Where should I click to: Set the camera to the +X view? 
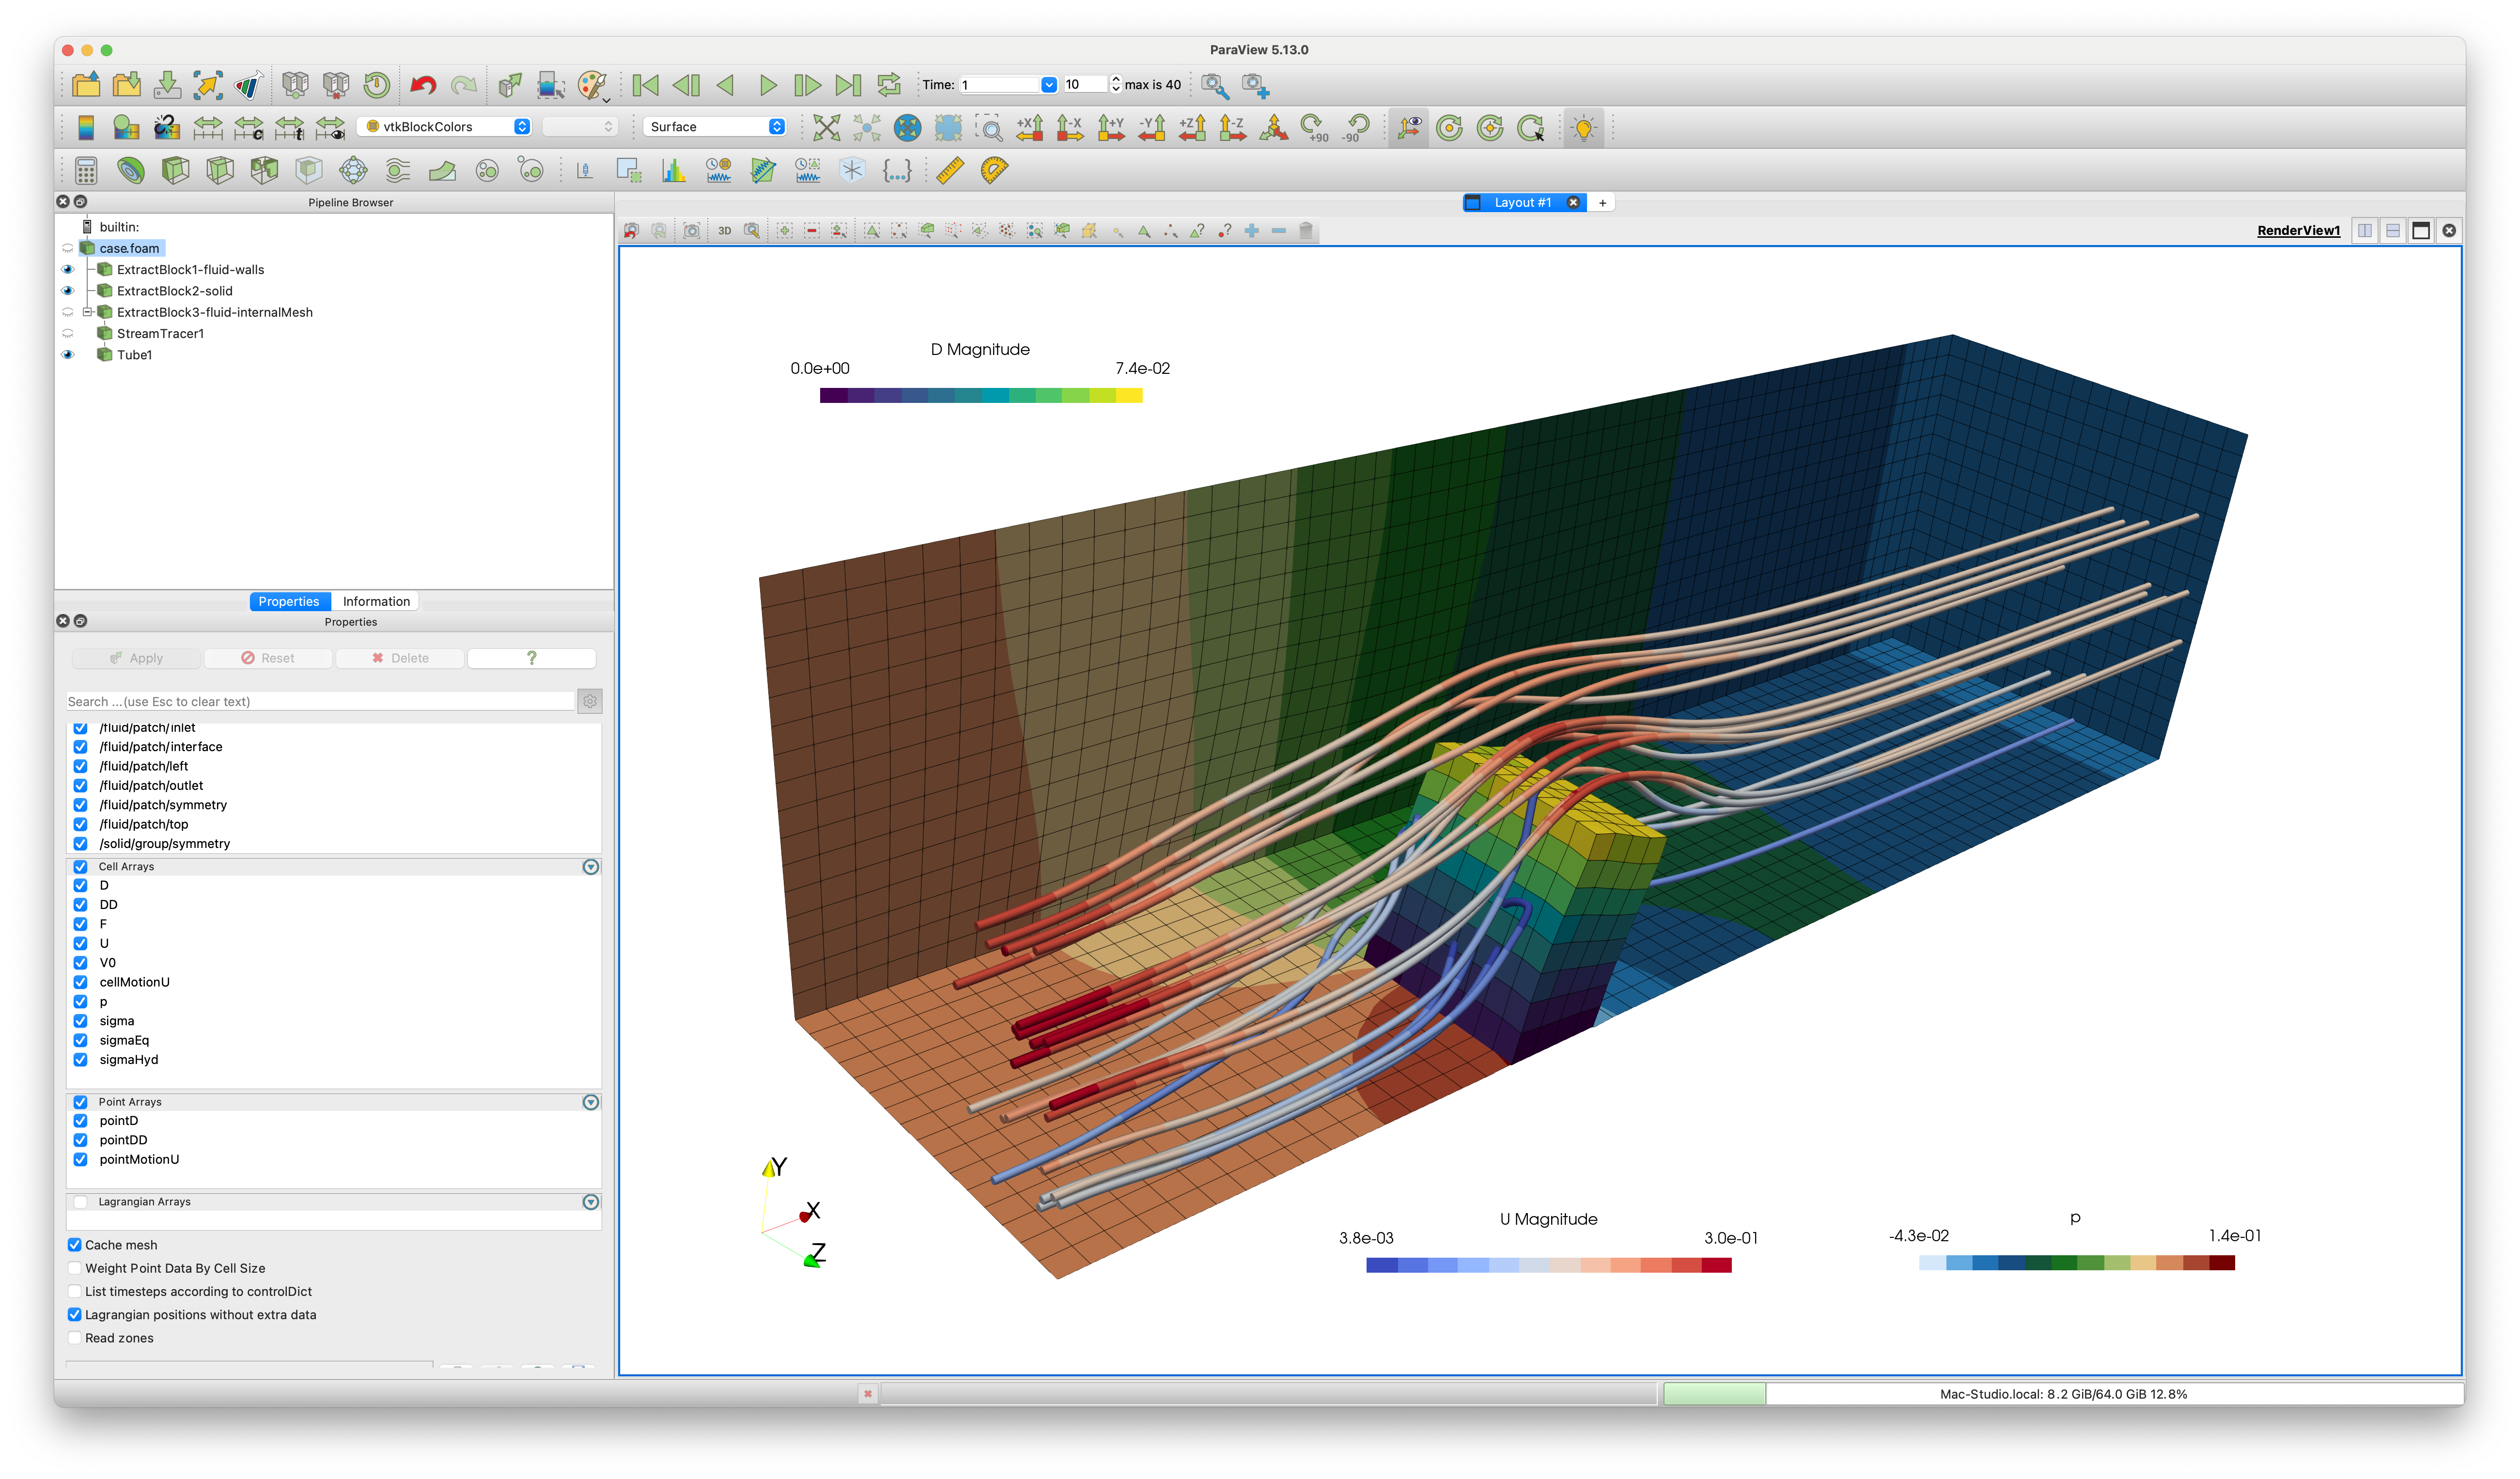[x=1030, y=128]
